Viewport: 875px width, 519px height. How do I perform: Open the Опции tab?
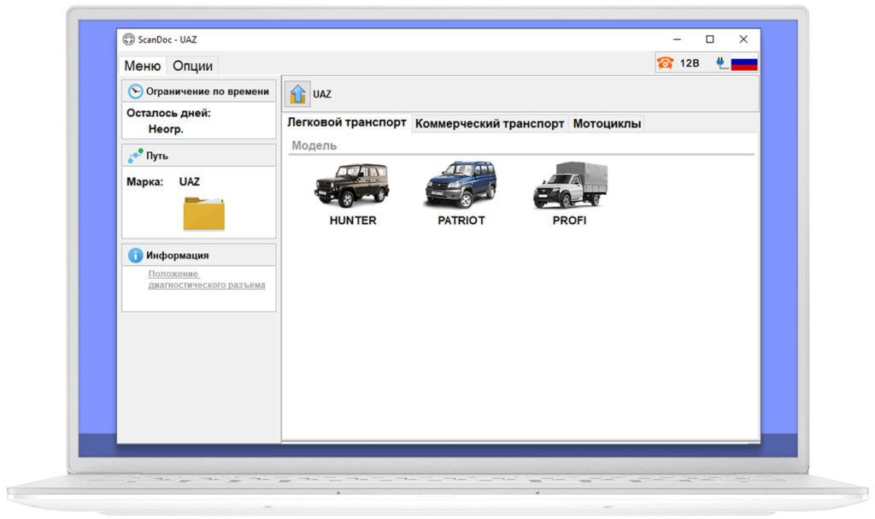pos(192,66)
